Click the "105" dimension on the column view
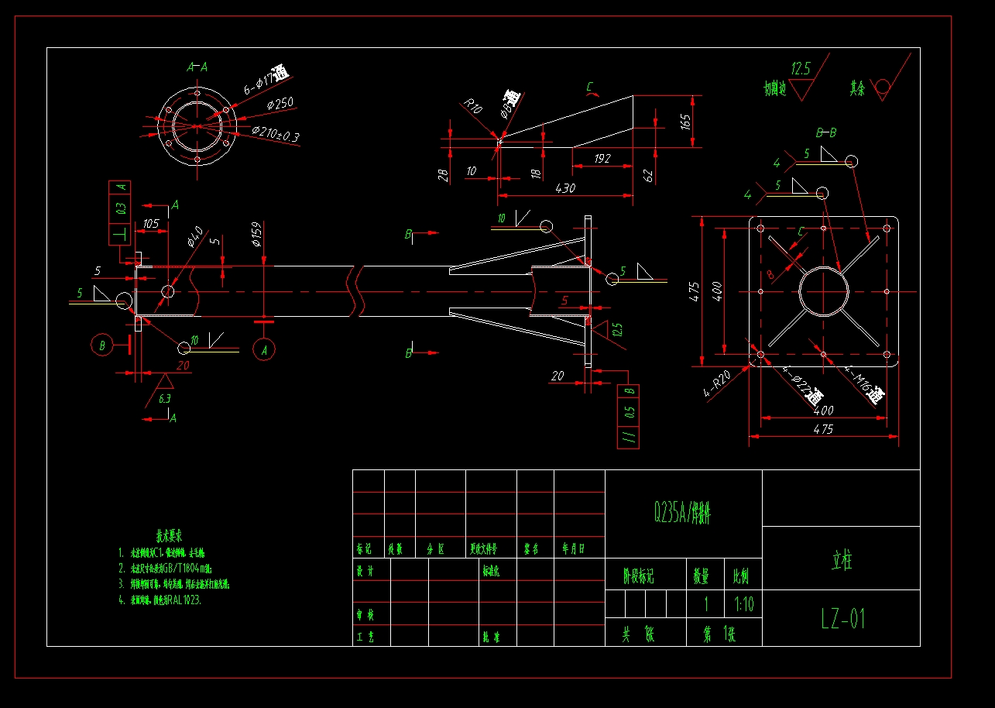This screenshot has width=995, height=708. (x=150, y=224)
